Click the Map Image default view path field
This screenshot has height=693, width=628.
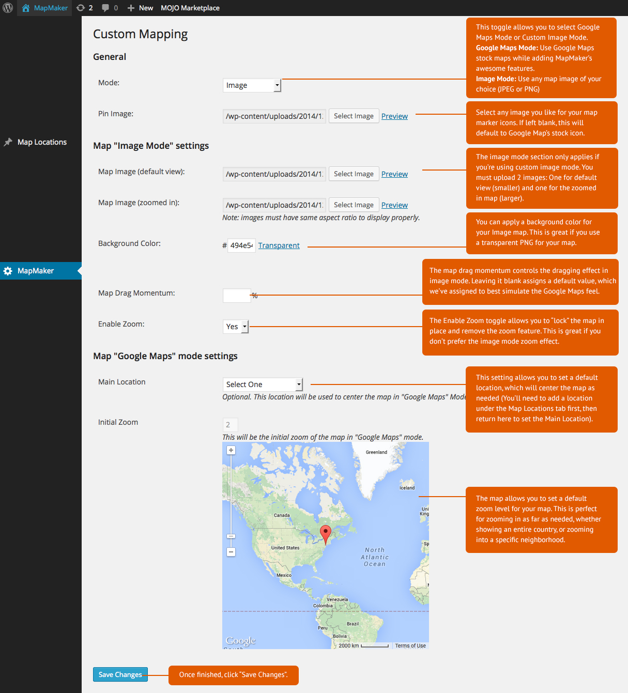(274, 174)
